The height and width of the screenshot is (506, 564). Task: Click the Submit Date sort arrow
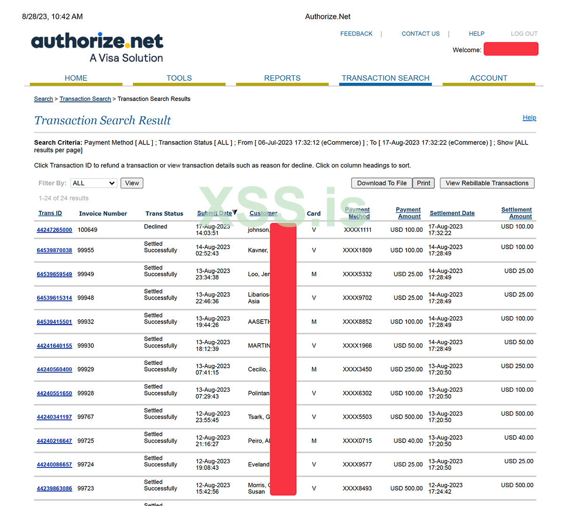pyautogui.click(x=235, y=212)
